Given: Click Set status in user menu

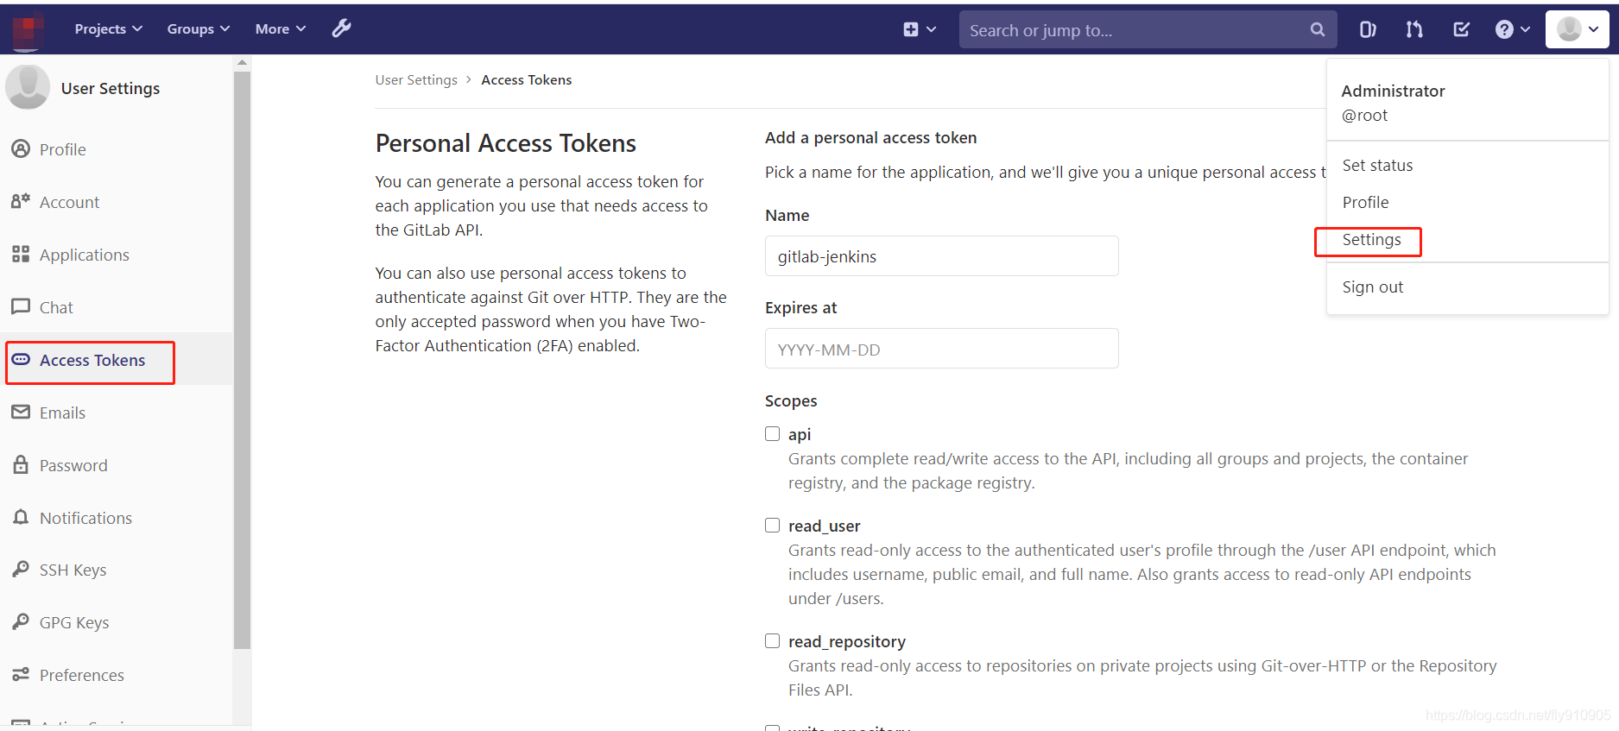Looking at the screenshot, I should tap(1377, 166).
